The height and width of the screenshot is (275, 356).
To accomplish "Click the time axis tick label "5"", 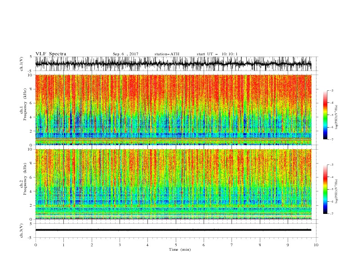I will click(176, 245).
